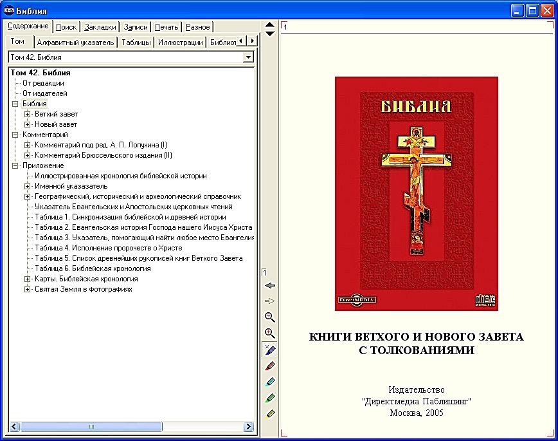The height and width of the screenshot is (441, 558).
Task: Switch to the Содержание tab
Action: coord(28,26)
